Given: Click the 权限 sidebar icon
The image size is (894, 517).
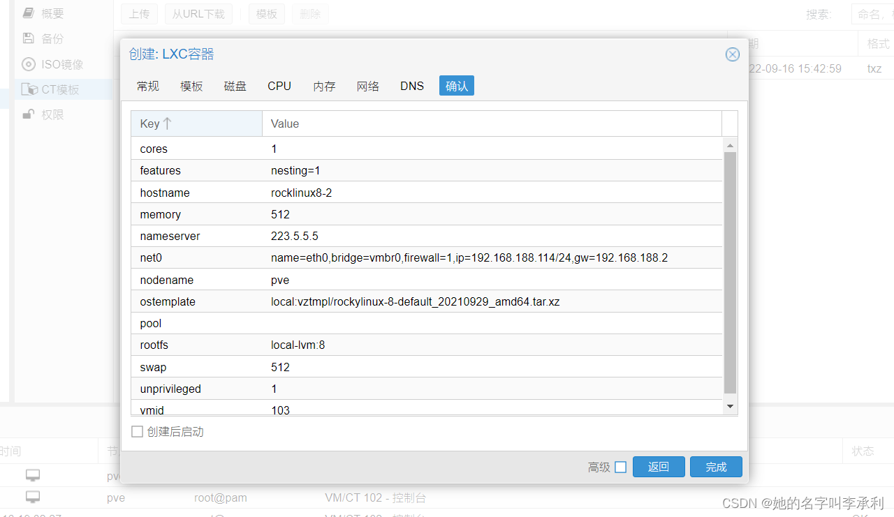Looking at the screenshot, I should 28,114.
